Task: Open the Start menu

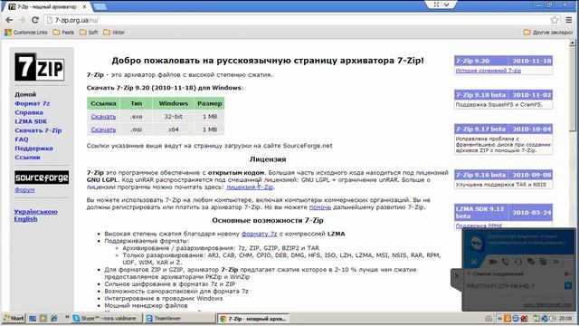Action: [x=14, y=318]
